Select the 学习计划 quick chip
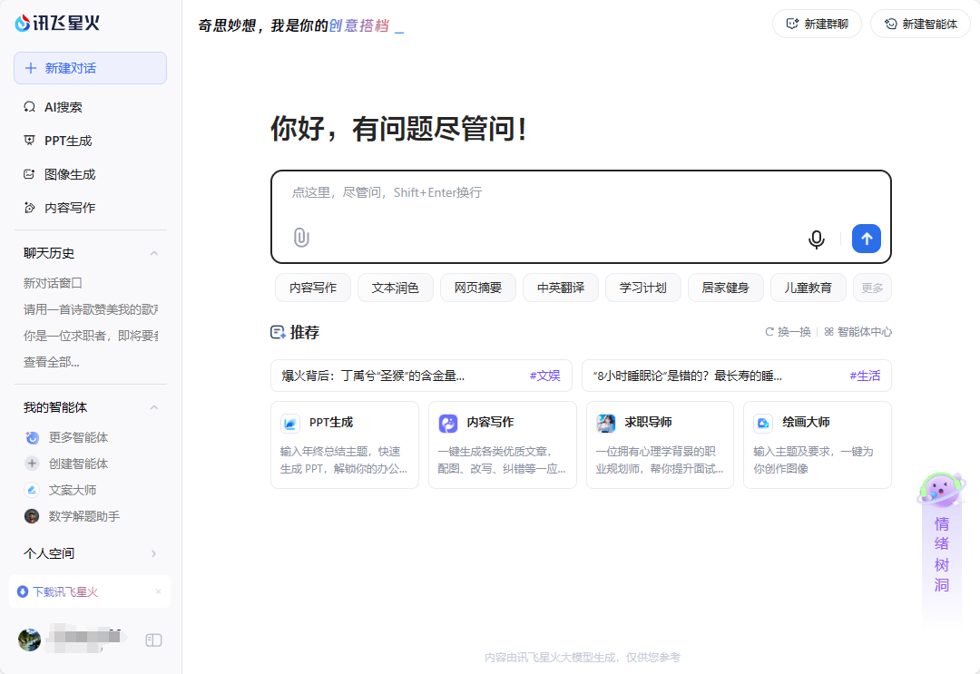 (643, 288)
